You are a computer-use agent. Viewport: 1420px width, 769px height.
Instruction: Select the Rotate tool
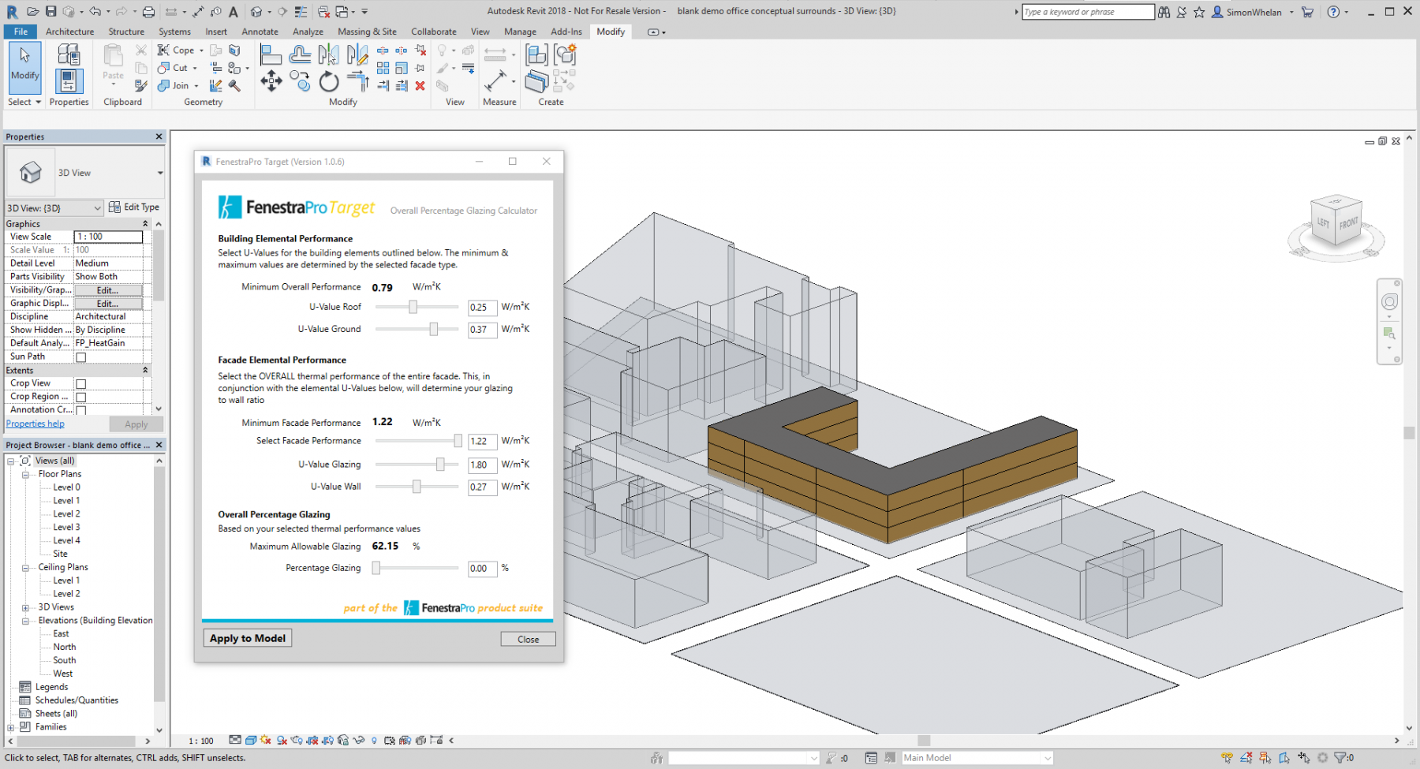pos(328,81)
